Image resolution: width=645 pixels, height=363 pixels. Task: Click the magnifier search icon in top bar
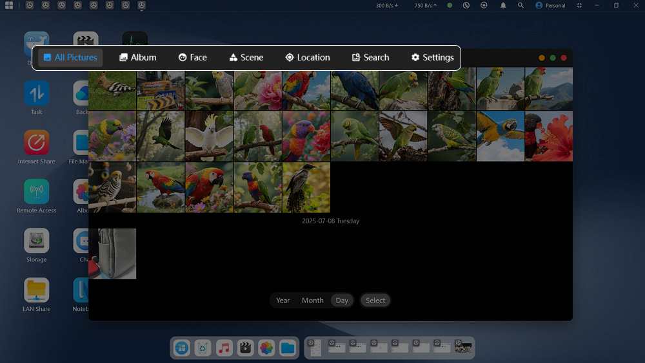[521, 5]
